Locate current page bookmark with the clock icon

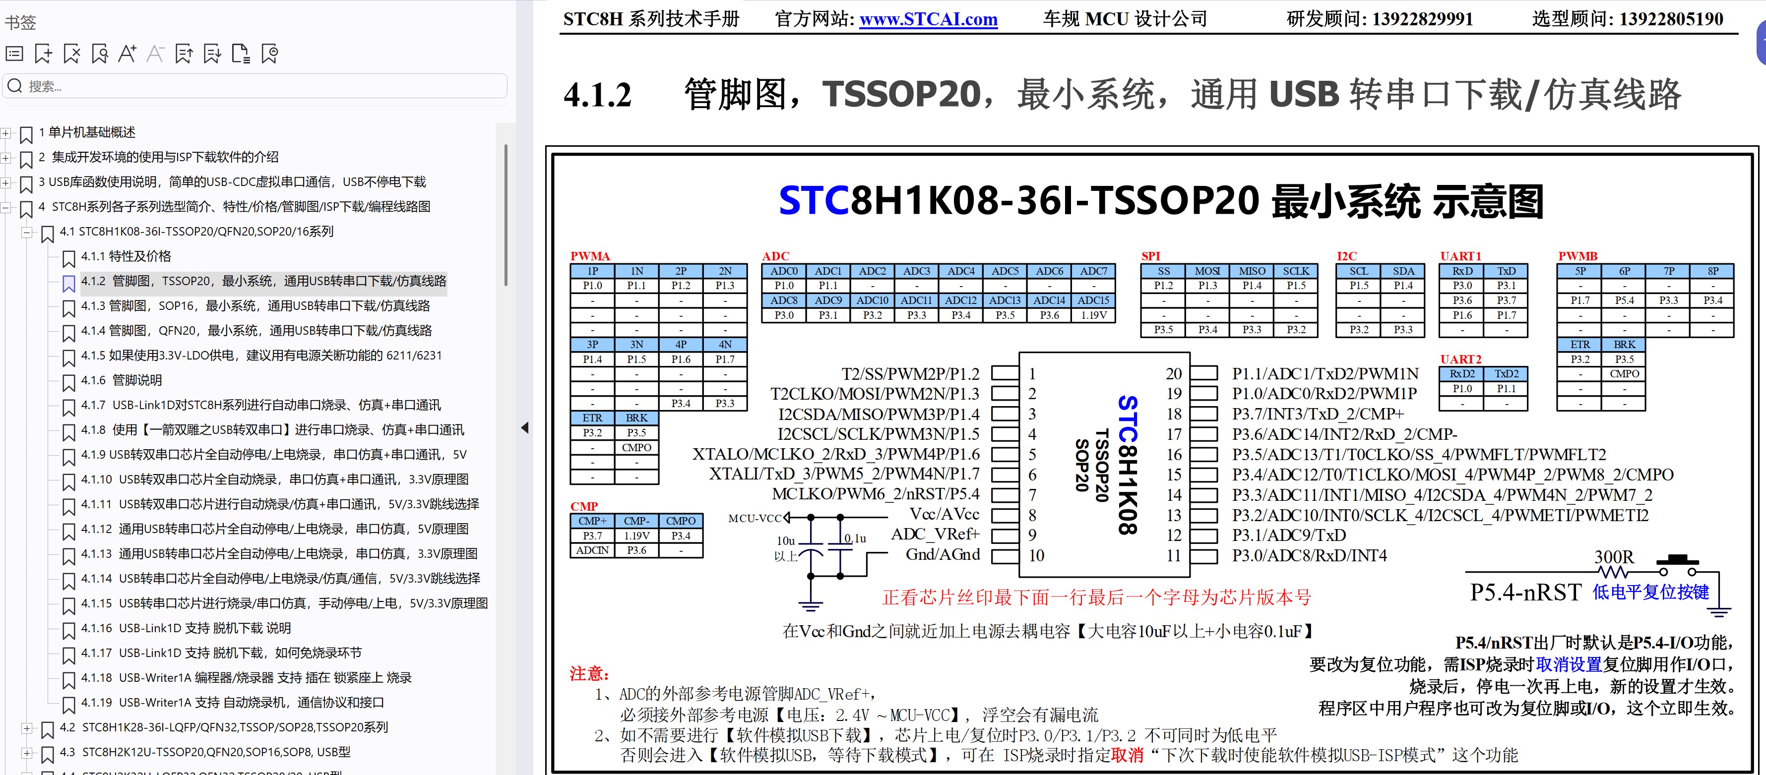(269, 54)
